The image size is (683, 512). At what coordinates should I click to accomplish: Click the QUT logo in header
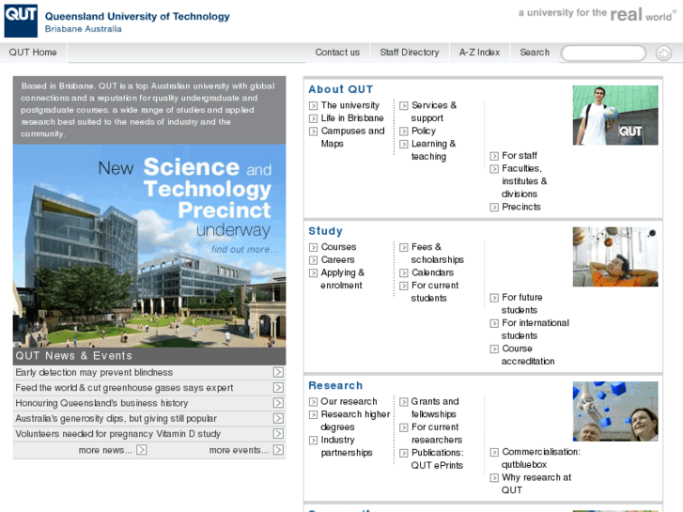(x=21, y=21)
